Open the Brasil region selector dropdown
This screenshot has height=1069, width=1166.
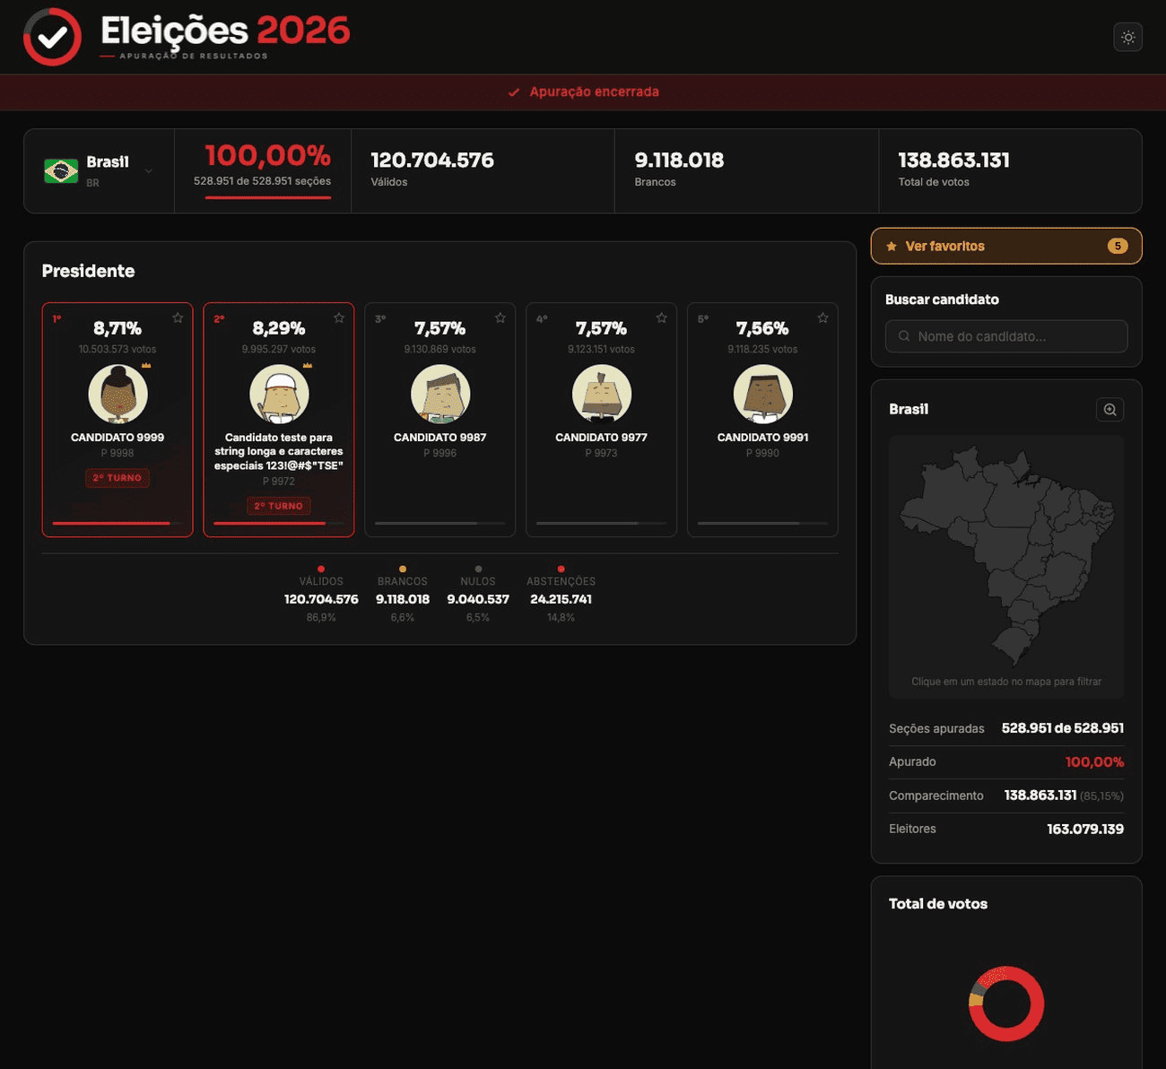point(99,170)
